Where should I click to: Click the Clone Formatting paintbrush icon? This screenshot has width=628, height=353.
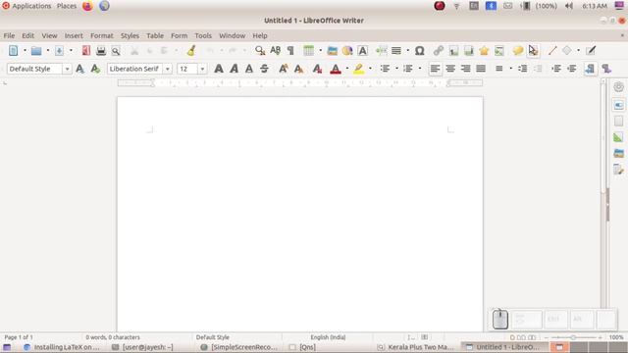click(191, 50)
